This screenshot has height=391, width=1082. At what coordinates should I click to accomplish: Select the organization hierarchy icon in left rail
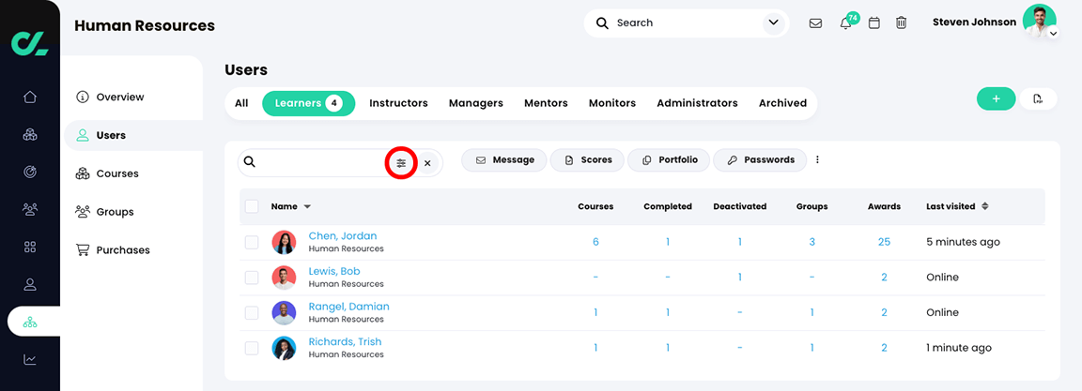click(30, 322)
